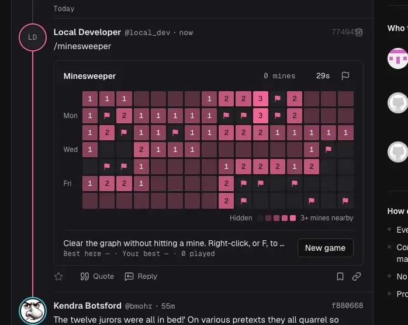Image resolution: width=408 pixels, height=325 pixels.
Task: Click the 3 cell in the Mon row
Action: coord(261,116)
